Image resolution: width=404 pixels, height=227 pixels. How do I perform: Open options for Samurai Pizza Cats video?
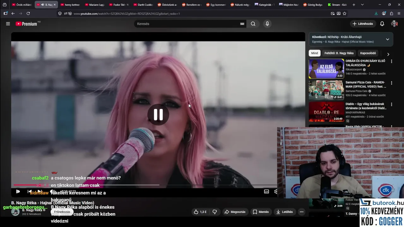coord(392,83)
